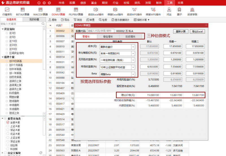The image size is (226, 156).
Task: Open the DDM计算器 icon
Action: tap(58, 12)
